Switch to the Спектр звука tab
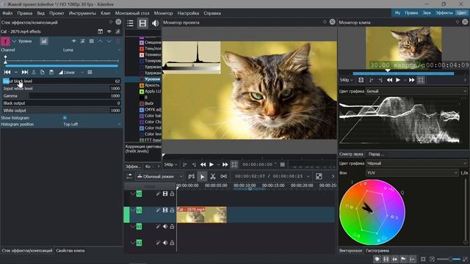Image resolution: width=470 pixels, height=264 pixels. 351,154
